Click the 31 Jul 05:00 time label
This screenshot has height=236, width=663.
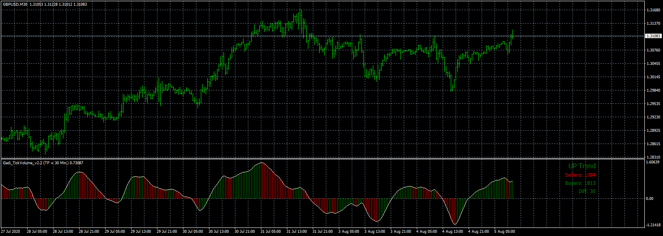point(271,232)
